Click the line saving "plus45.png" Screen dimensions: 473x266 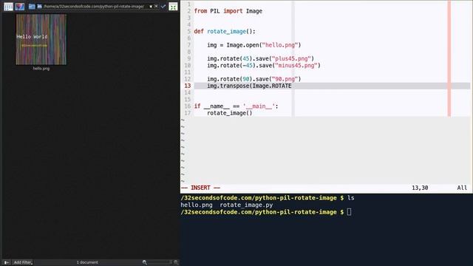[x=260, y=58]
